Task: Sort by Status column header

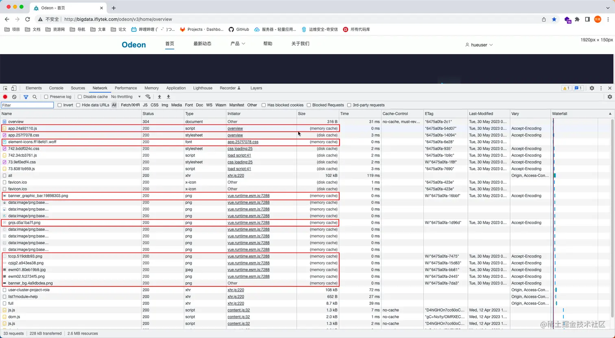Action: (162, 113)
